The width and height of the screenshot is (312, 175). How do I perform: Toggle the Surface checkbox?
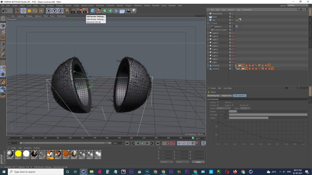[218, 105]
